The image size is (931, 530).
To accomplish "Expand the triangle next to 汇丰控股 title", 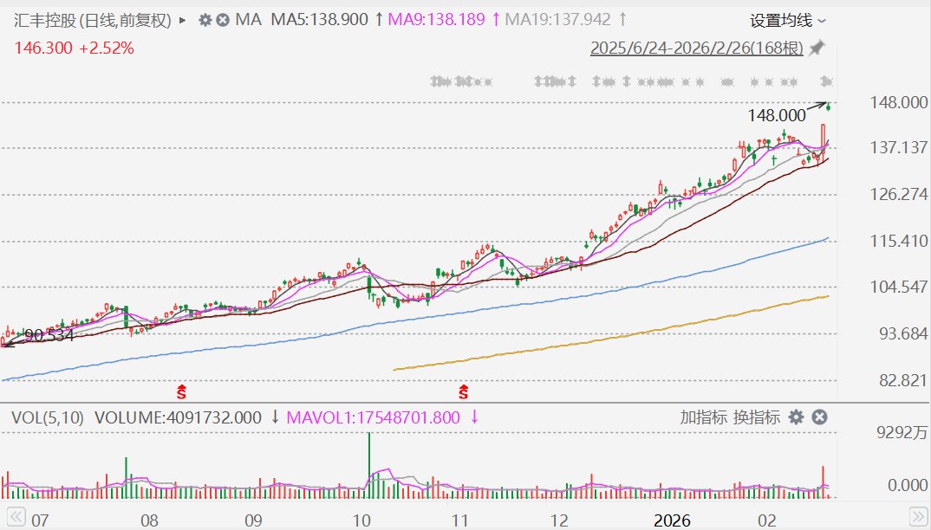I will pyautogui.click(x=182, y=19).
